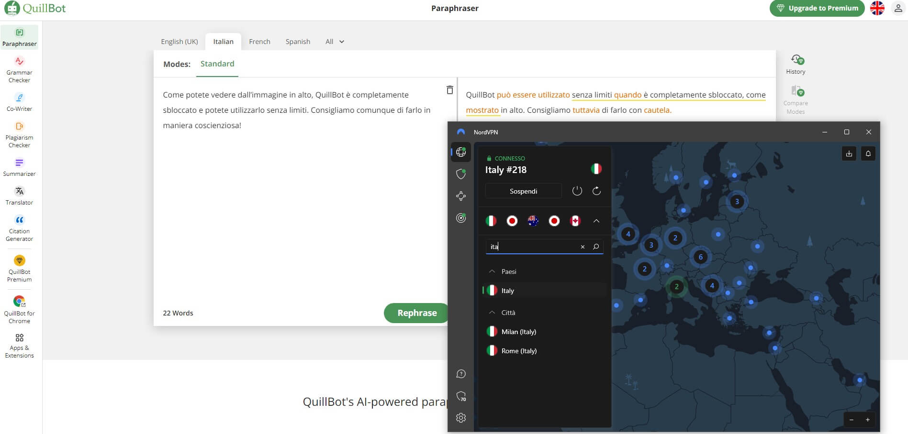Viewport: 908px width, 434px height.
Task: Switch to Spanish language tab
Action: point(298,42)
